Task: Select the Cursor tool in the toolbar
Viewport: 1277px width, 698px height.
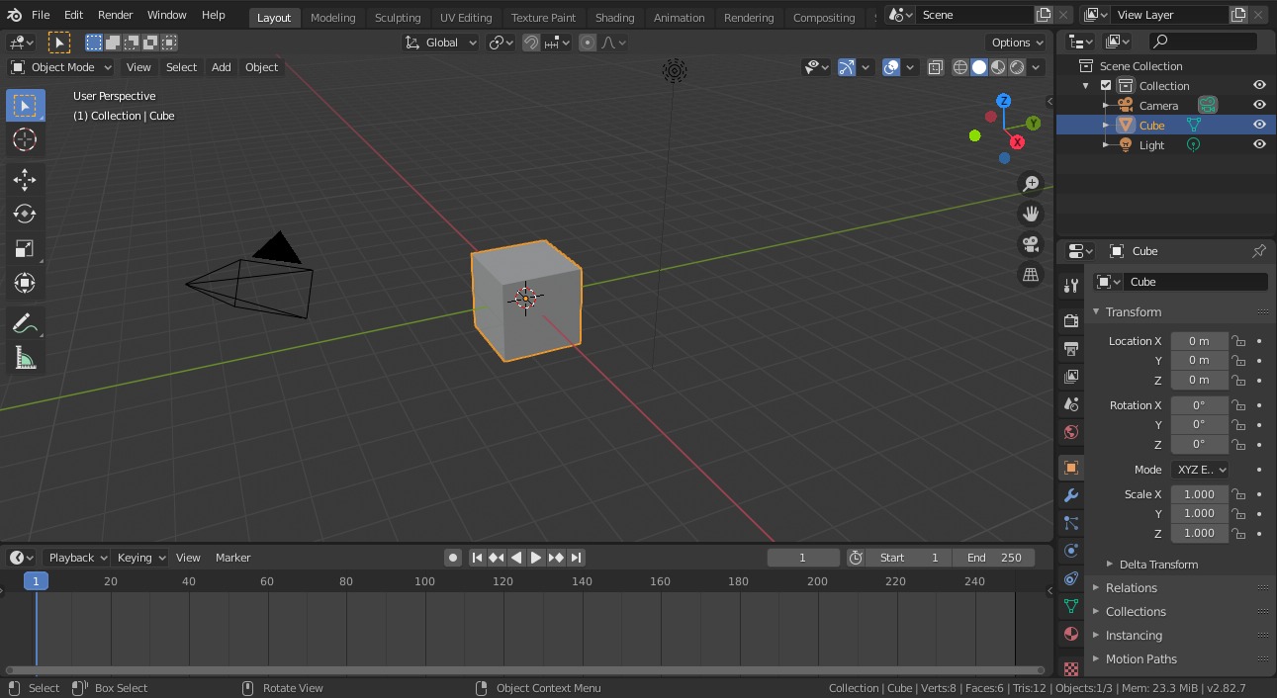Action: pyautogui.click(x=25, y=139)
